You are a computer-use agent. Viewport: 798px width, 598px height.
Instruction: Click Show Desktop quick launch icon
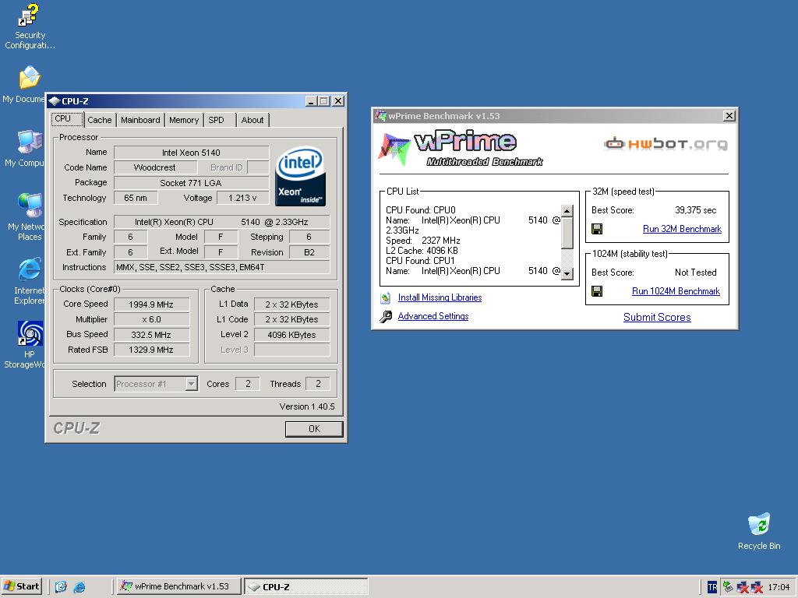point(61,586)
